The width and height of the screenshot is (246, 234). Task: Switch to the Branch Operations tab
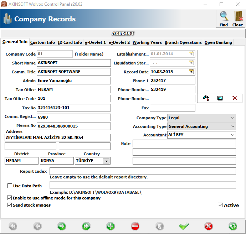[x=183, y=42]
